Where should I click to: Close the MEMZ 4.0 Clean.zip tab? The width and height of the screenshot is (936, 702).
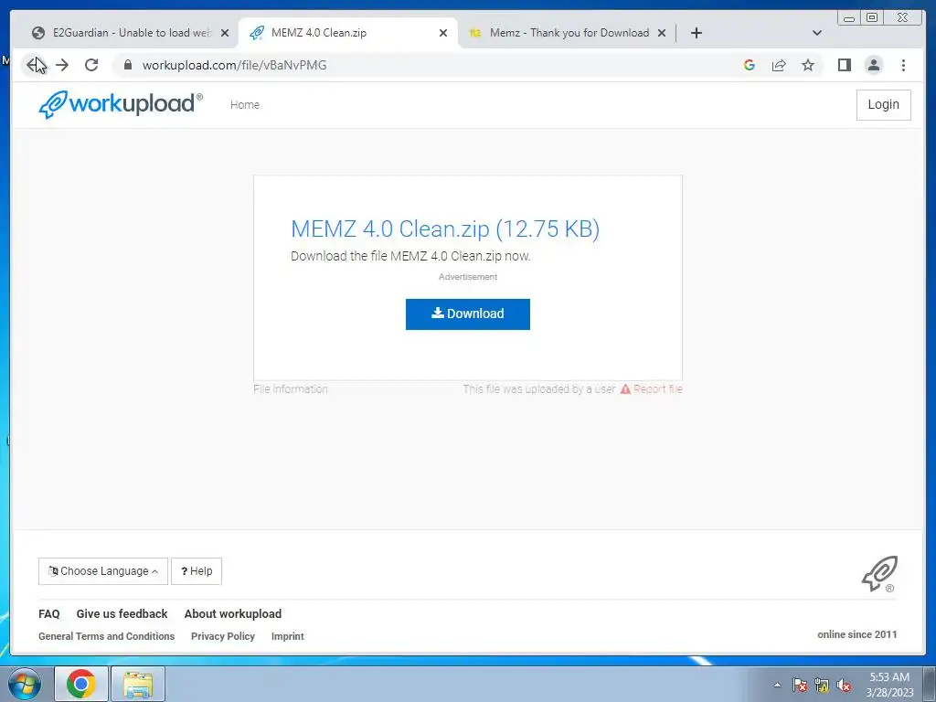pos(443,33)
